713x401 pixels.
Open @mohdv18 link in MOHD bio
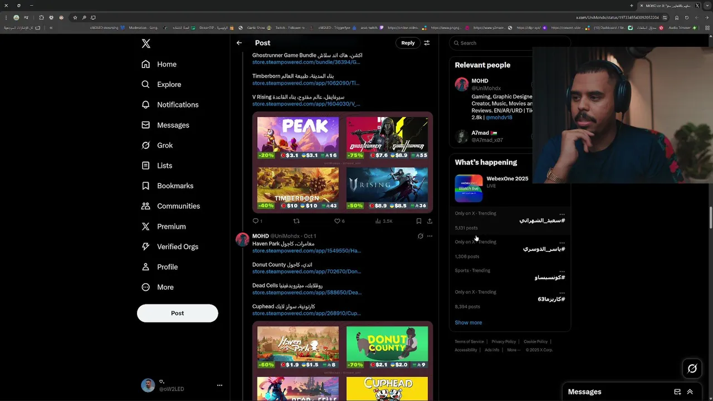point(499,118)
